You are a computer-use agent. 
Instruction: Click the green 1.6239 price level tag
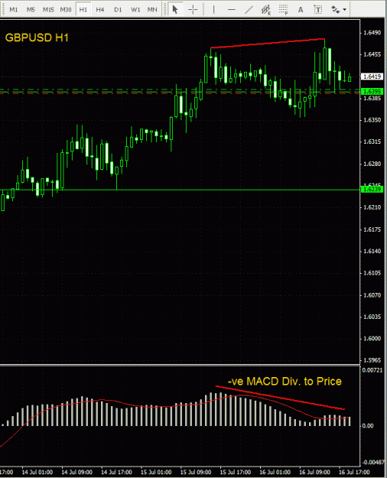(x=372, y=190)
